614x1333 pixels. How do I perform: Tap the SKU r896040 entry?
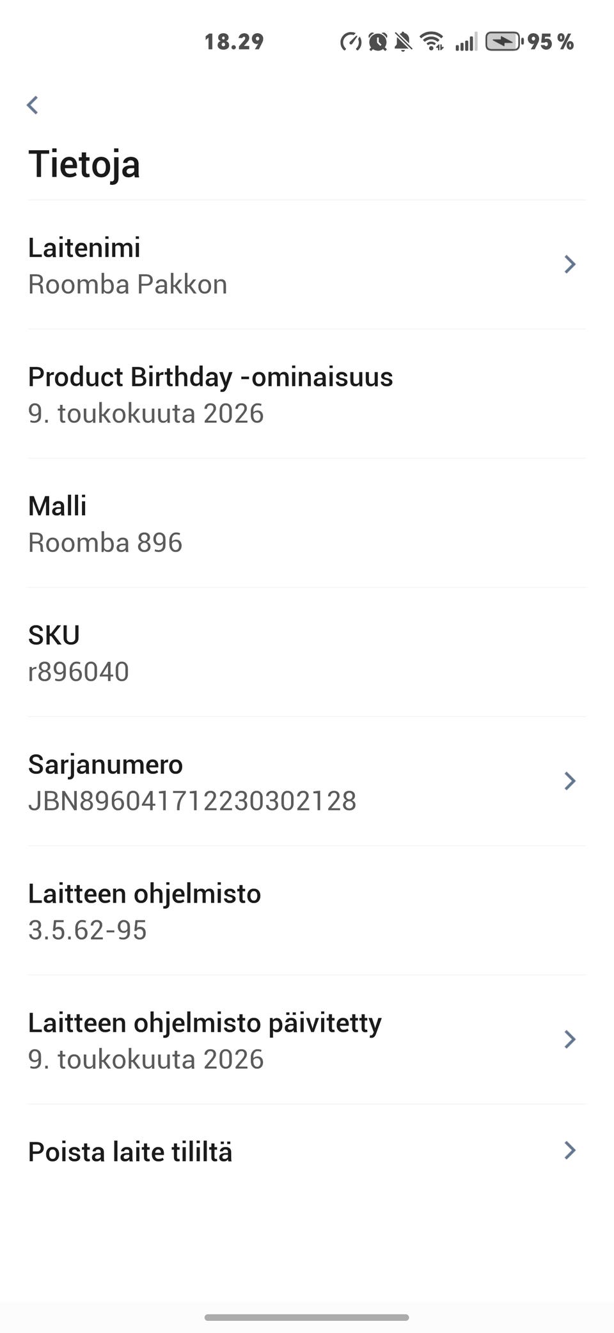pyautogui.click(x=307, y=653)
